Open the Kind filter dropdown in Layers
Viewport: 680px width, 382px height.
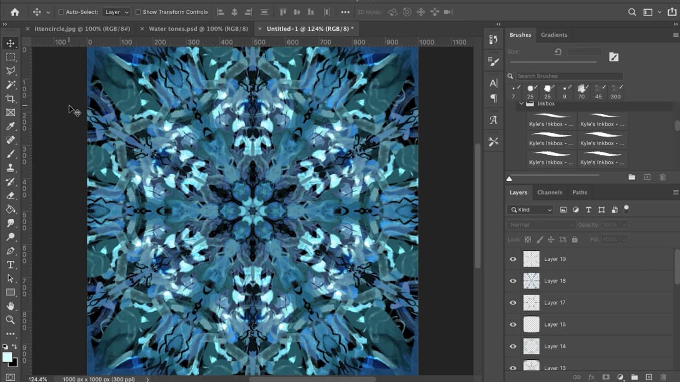coord(530,210)
